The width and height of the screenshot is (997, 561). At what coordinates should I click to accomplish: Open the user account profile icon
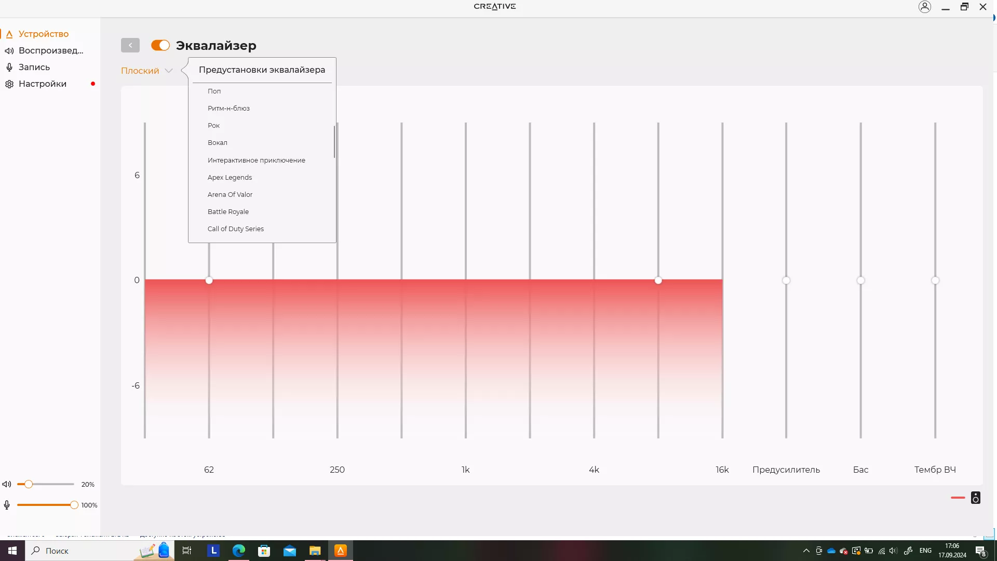(925, 7)
